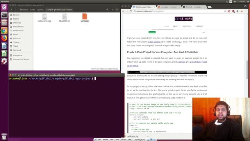Open the network indicator in top panel
The width and height of the screenshot is (250, 141).
[227, 2]
